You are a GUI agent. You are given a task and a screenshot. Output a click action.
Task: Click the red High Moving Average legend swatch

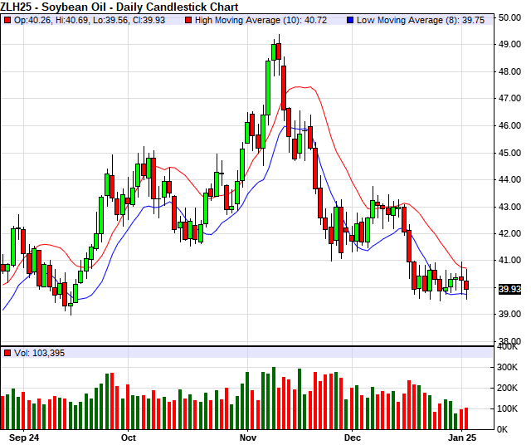(x=188, y=20)
